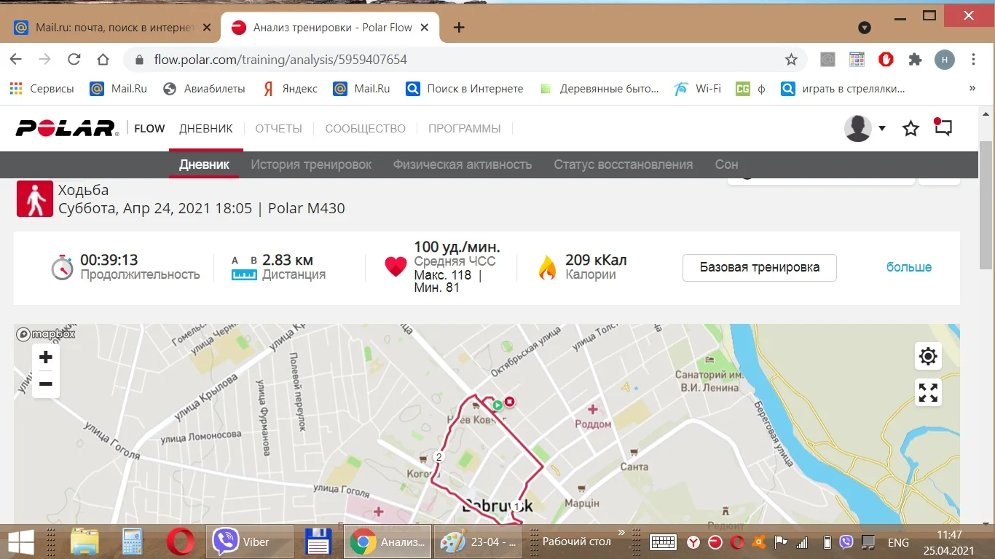Screen dimensions: 995x559
Task: Open the Chrome three-dot menu
Action: click(974, 60)
